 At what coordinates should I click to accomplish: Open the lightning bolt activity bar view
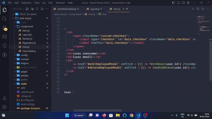tap(4, 55)
